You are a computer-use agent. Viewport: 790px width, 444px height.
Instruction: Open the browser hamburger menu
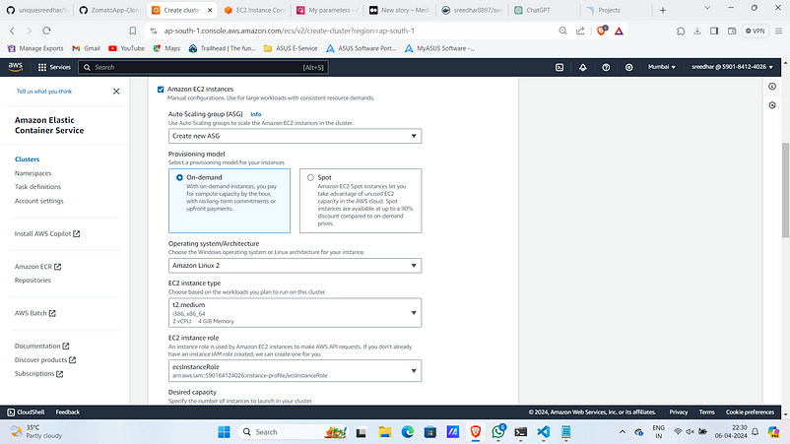(x=778, y=31)
